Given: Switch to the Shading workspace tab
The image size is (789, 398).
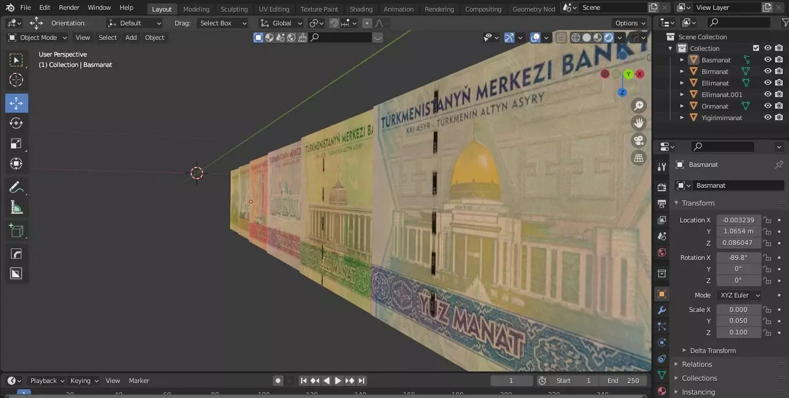Looking at the screenshot, I should point(361,9).
